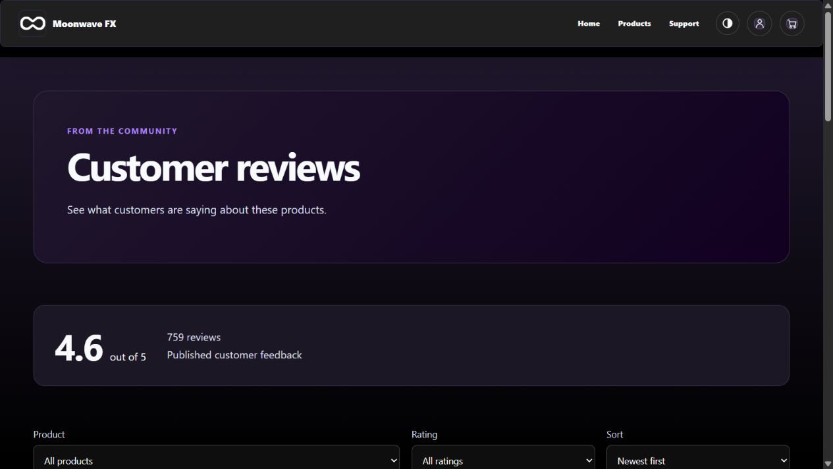Click the 759 reviews text
The width and height of the screenshot is (833, 469).
click(x=194, y=337)
